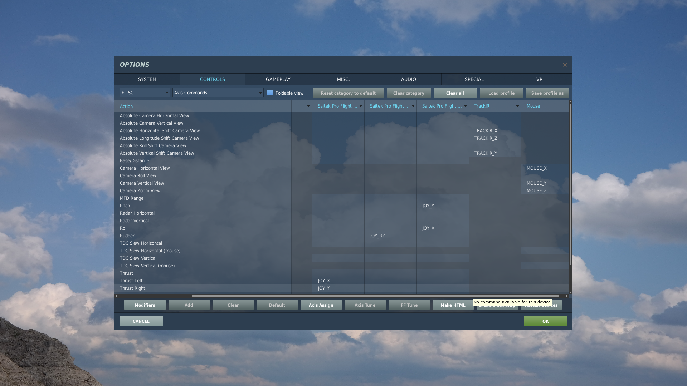687x386 pixels.
Task: Open header dropdown of Saitek column with Thrust Left JOY_X
Action: point(361,106)
